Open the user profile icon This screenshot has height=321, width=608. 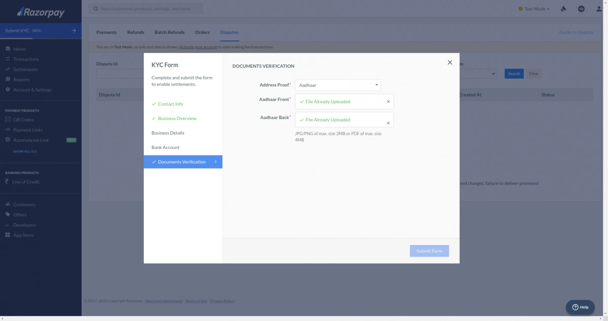598,9
